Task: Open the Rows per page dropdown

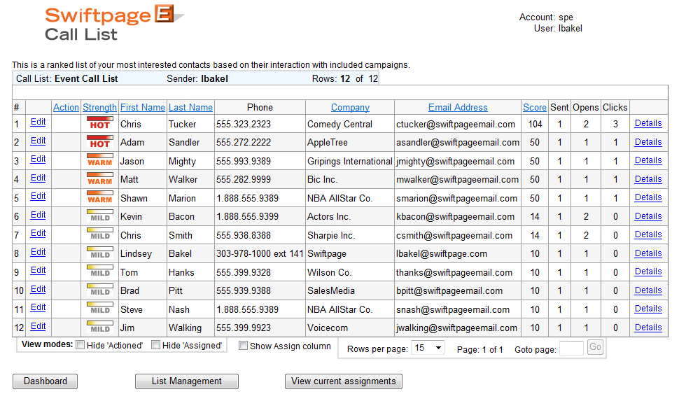Action: (x=428, y=348)
